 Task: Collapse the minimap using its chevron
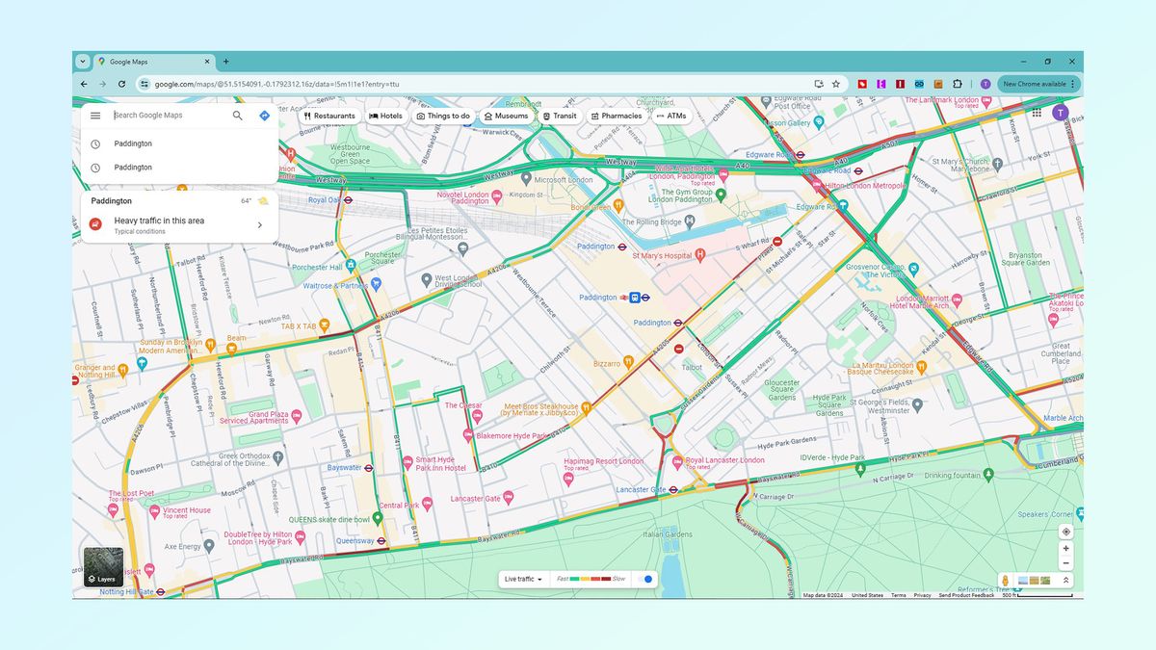coord(1066,580)
